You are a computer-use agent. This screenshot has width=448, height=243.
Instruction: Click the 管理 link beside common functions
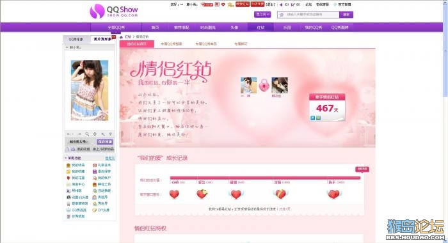coord(110,158)
